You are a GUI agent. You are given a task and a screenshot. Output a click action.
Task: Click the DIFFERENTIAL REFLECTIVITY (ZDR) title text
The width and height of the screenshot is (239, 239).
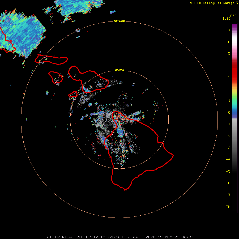click(83, 237)
